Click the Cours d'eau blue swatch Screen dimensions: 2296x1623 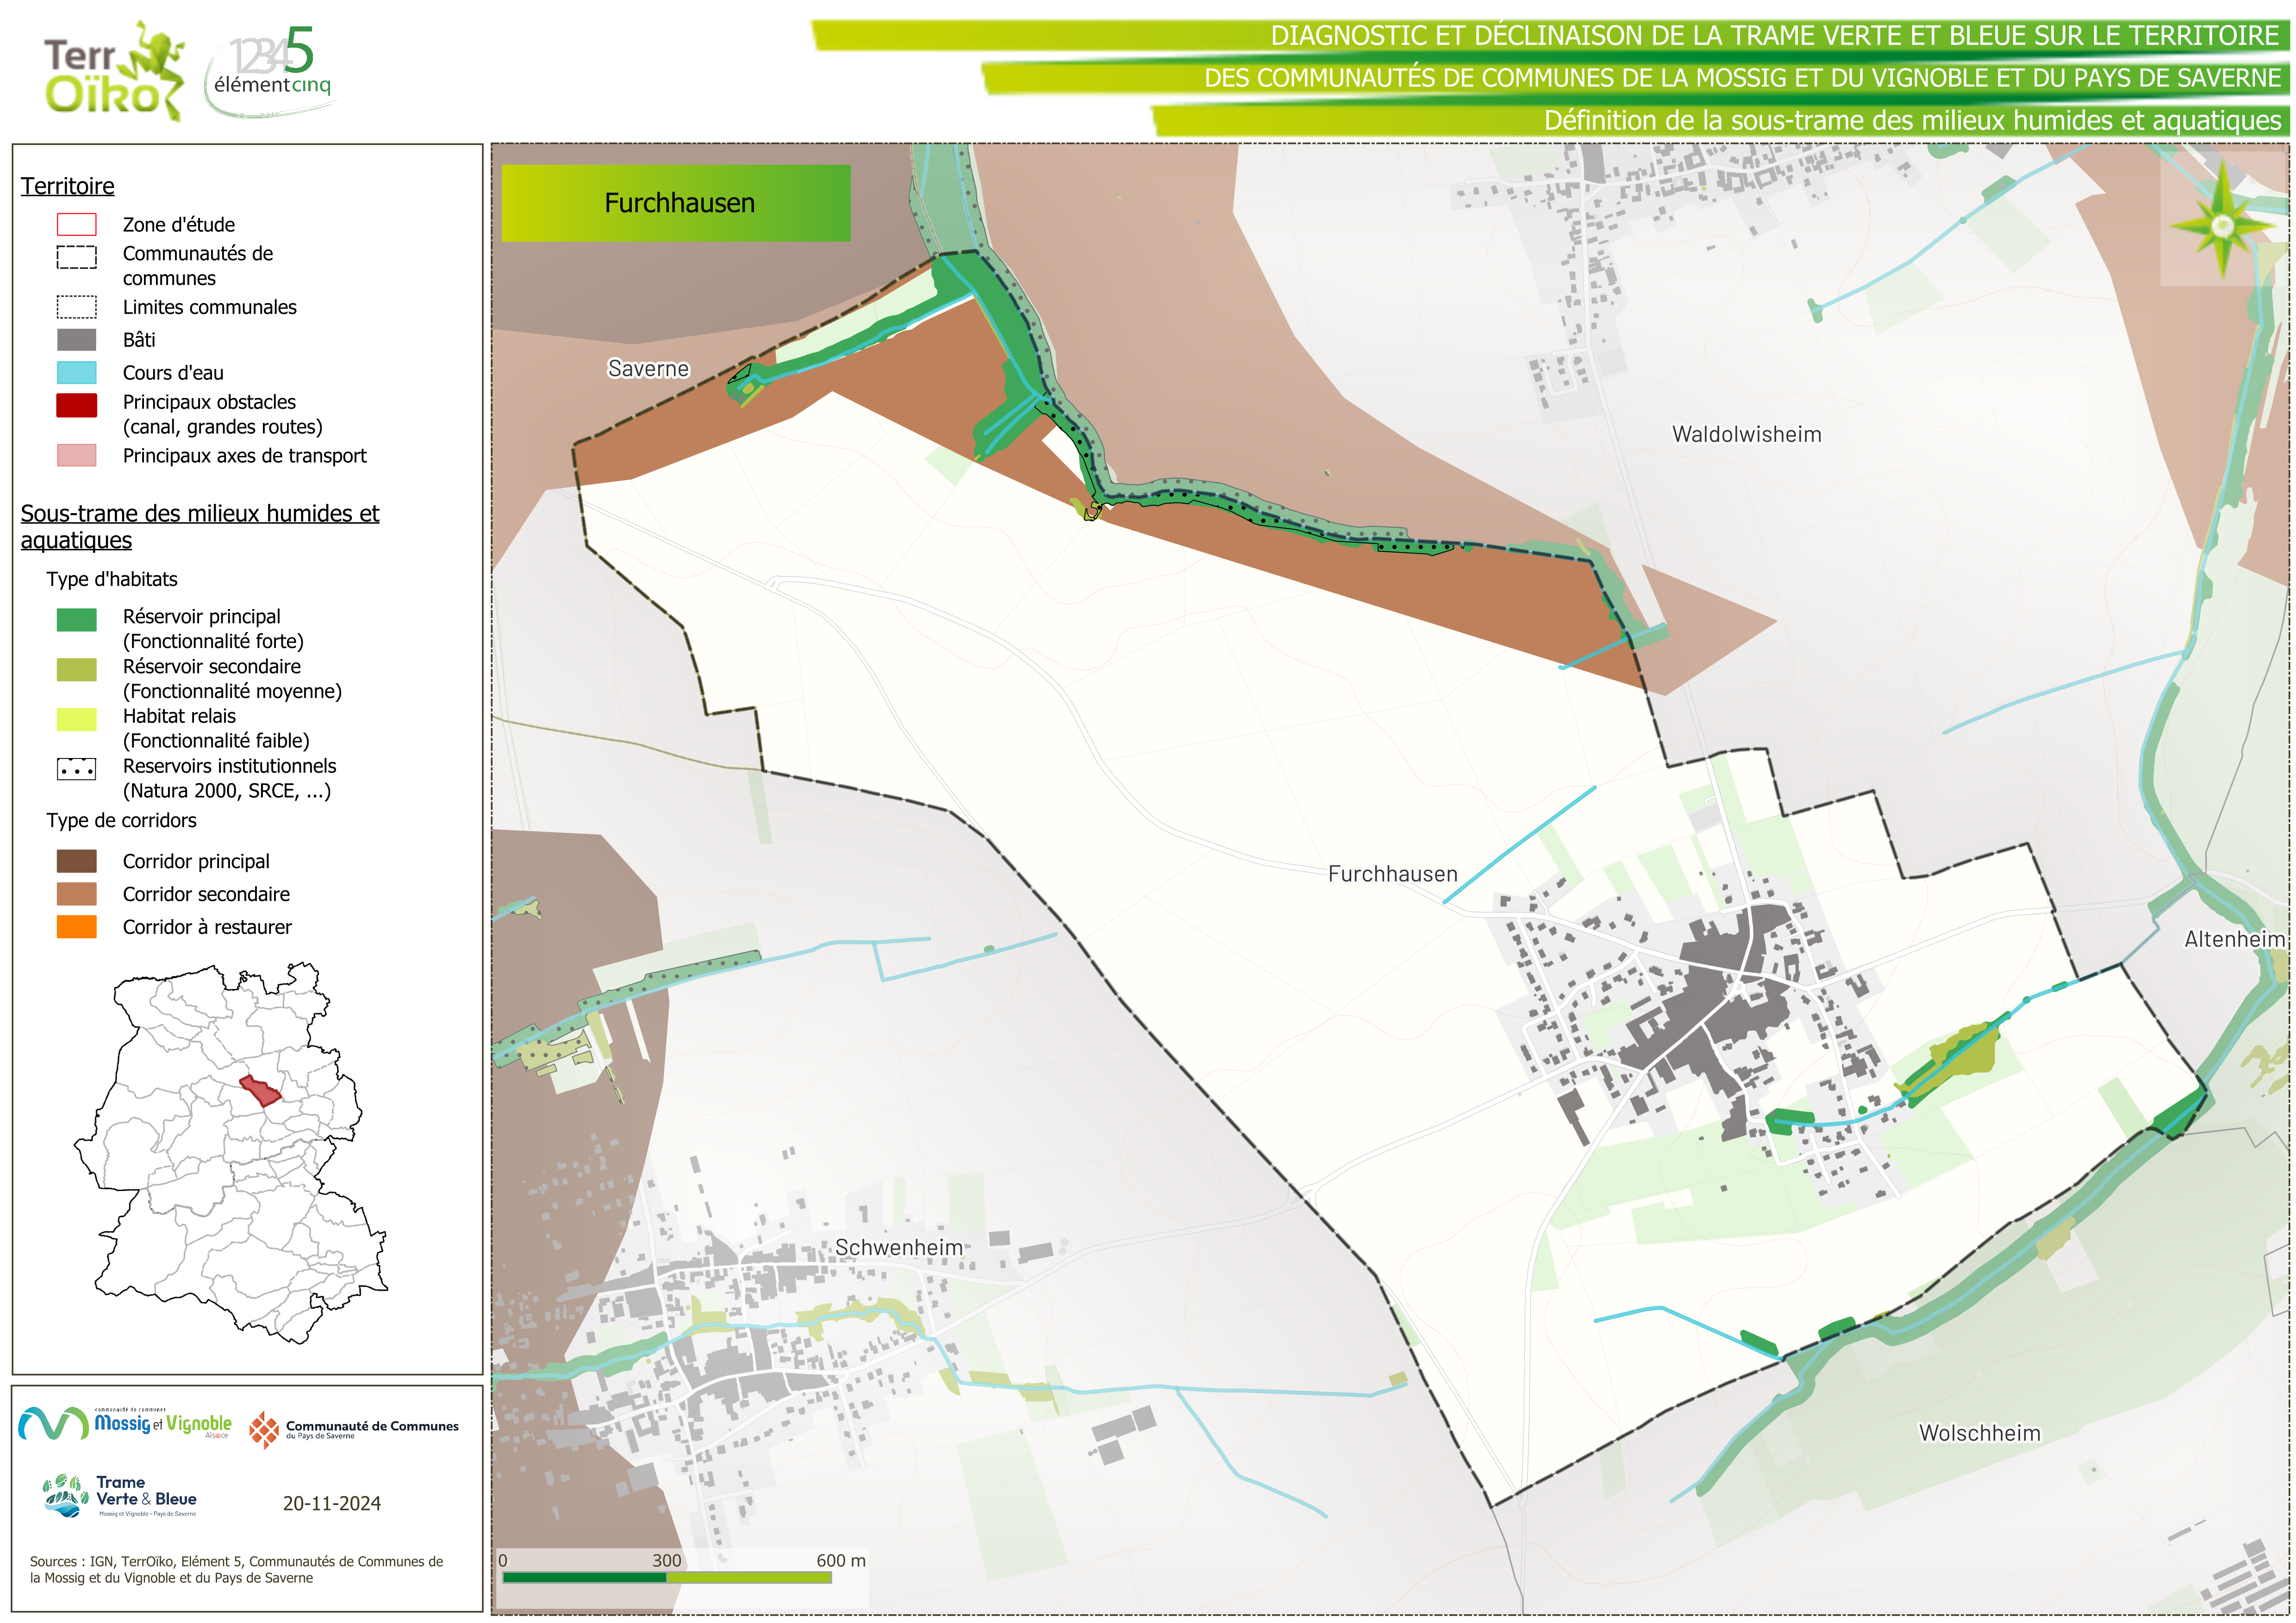tap(77, 373)
